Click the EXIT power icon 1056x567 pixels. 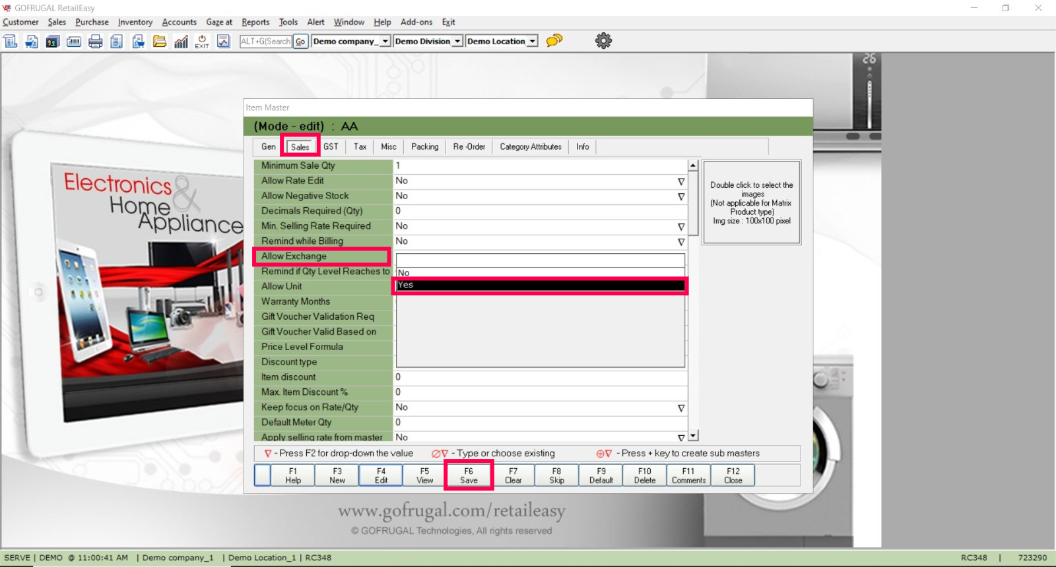coord(202,42)
